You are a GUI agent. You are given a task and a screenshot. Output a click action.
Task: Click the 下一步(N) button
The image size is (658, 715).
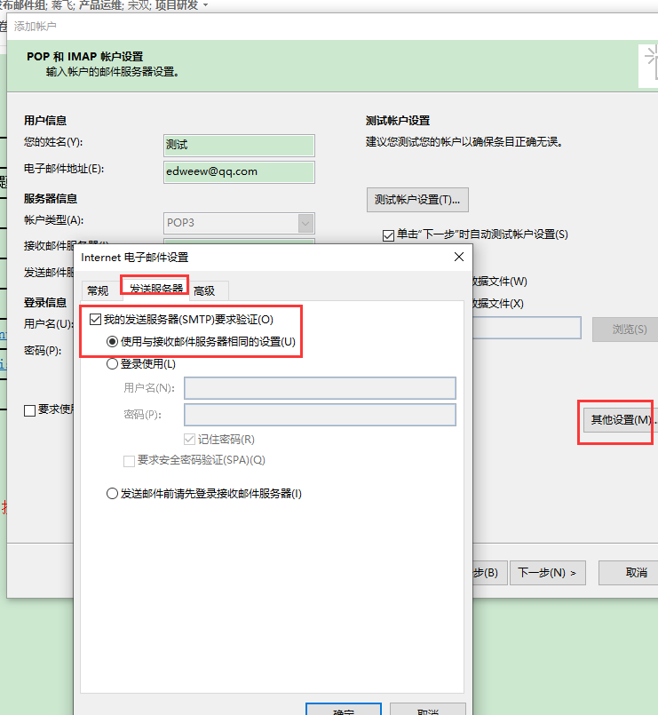click(x=547, y=573)
